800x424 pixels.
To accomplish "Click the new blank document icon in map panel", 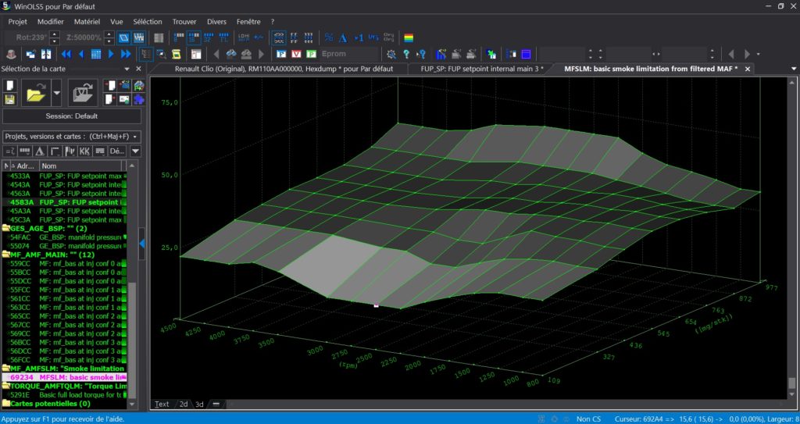I will pyautogui.click(x=11, y=85).
